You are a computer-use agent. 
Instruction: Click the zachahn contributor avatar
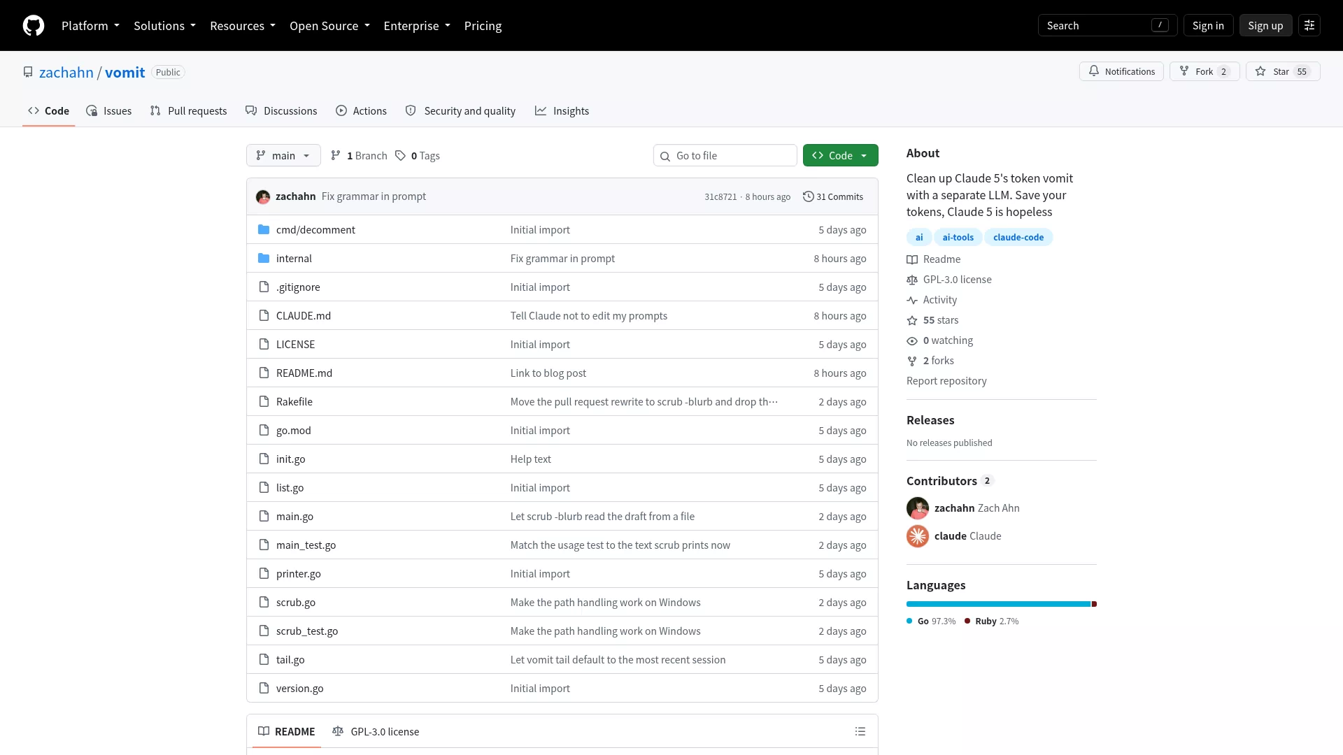coord(918,508)
